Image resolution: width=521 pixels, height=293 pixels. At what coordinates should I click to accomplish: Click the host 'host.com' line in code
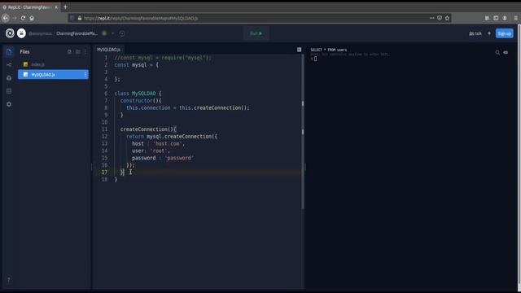pos(158,143)
